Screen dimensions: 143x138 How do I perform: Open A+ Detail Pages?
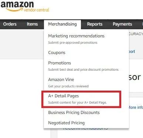[x=64, y=96]
